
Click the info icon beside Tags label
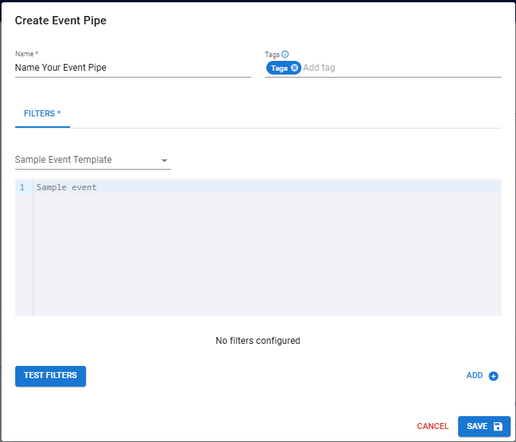pos(285,55)
